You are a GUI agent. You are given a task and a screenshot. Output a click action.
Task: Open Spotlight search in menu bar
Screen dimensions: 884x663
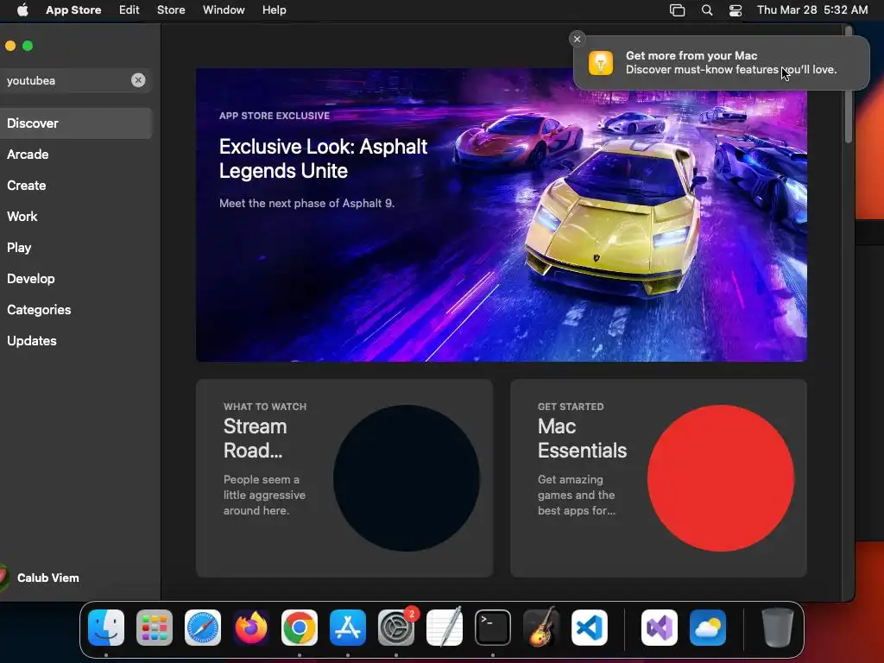[x=707, y=10]
